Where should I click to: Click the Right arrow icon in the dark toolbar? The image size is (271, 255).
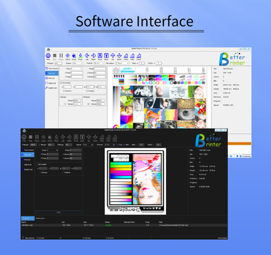pos(69,137)
